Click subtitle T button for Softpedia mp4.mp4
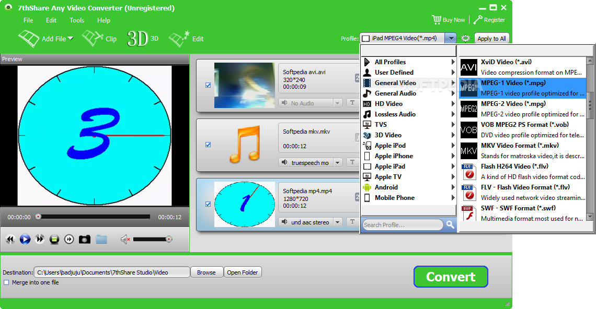This screenshot has height=309, width=596. (352, 222)
